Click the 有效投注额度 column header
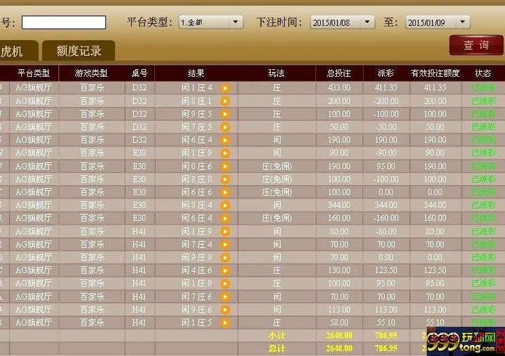 tap(435, 73)
